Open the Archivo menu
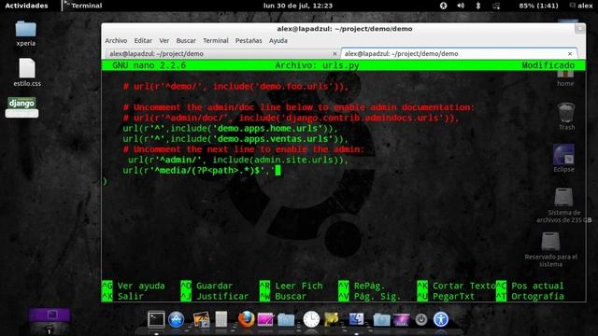The width and height of the screenshot is (598, 336). coord(116,40)
